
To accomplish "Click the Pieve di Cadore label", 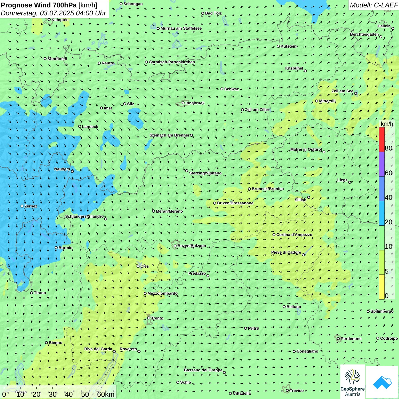I will tap(286, 252).
